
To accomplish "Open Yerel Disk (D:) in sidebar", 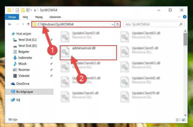I will click(25, 46).
